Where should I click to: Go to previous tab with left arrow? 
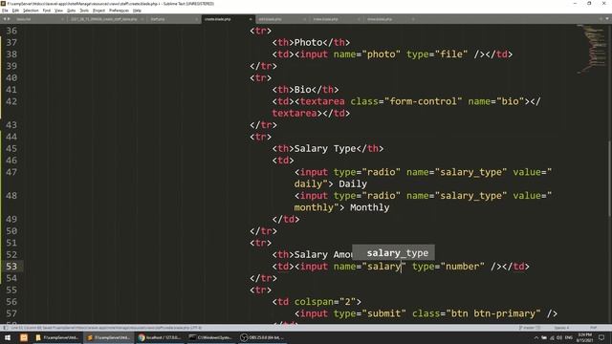tap(4, 19)
